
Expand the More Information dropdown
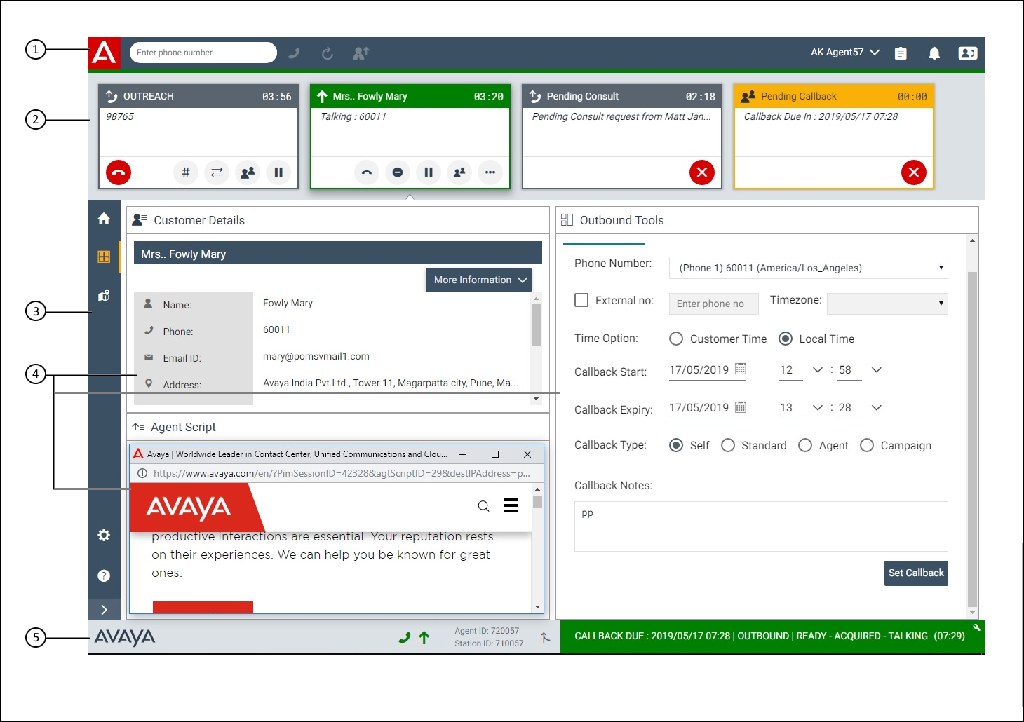click(x=479, y=280)
